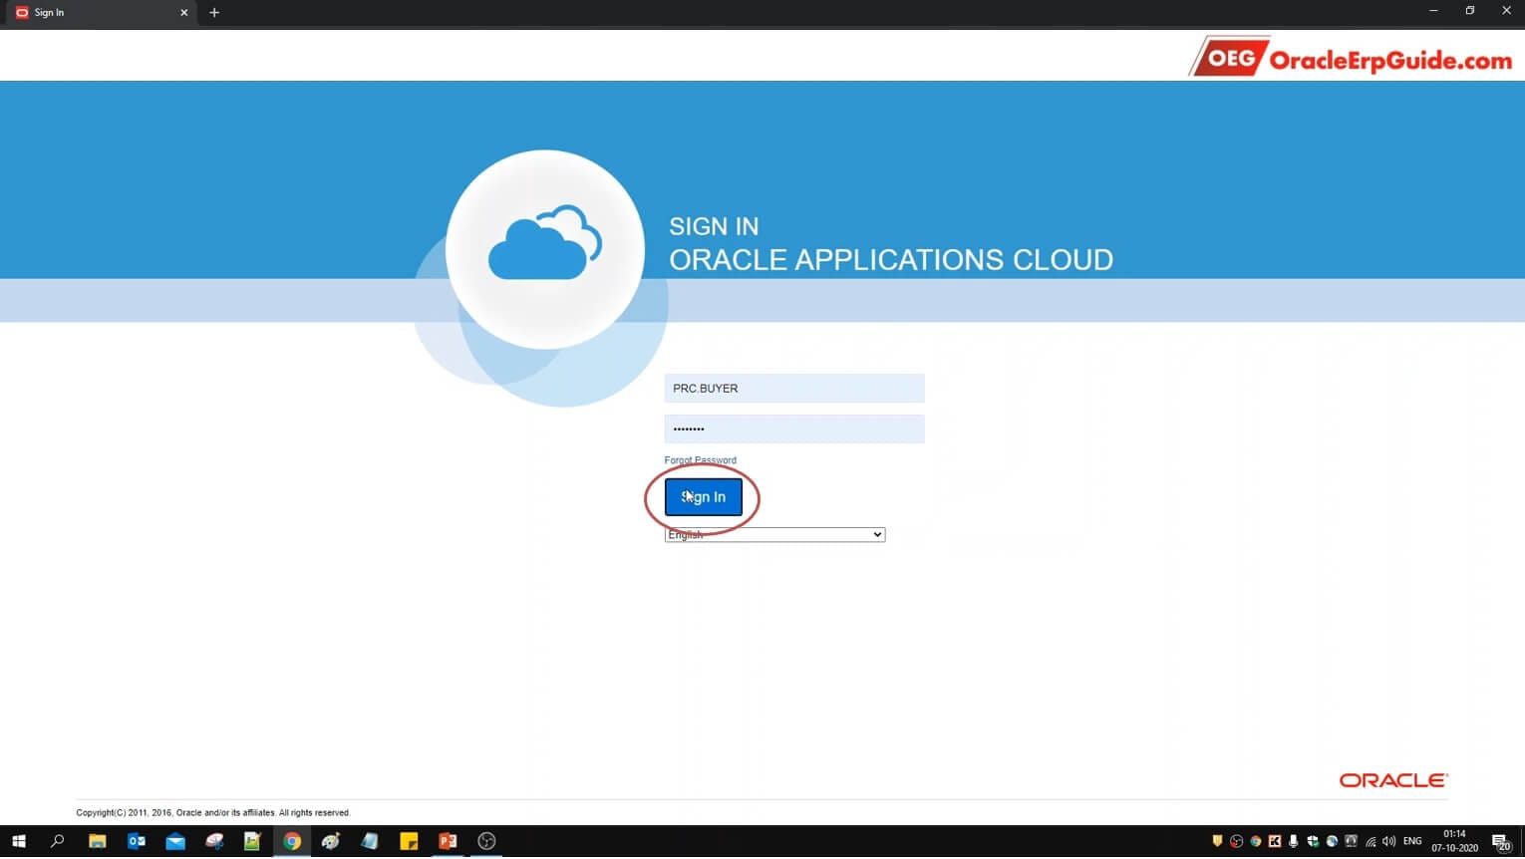The image size is (1525, 859).
Task: Open the Wi-Fi network flyout
Action: point(1371,842)
